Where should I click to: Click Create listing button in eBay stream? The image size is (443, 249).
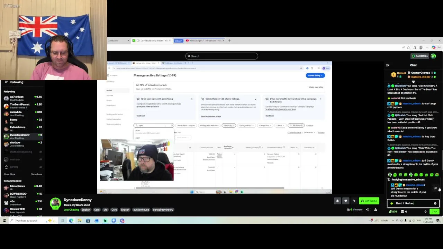coord(315,75)
